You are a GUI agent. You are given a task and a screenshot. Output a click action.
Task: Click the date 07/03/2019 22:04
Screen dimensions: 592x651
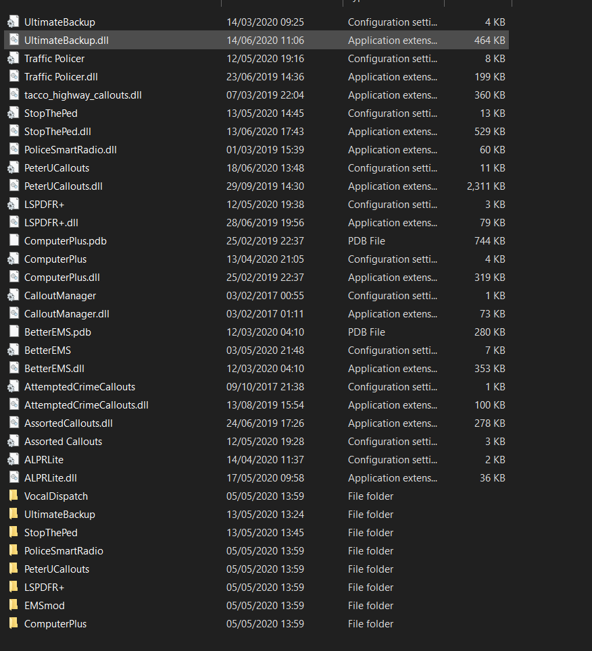point(265,95)
